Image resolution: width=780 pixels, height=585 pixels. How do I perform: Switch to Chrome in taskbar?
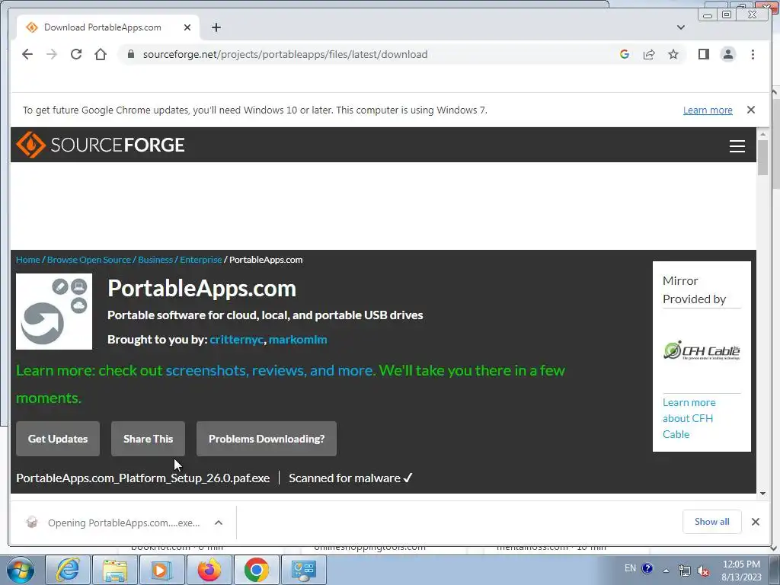pyautogui.click(x=257, y=570)
